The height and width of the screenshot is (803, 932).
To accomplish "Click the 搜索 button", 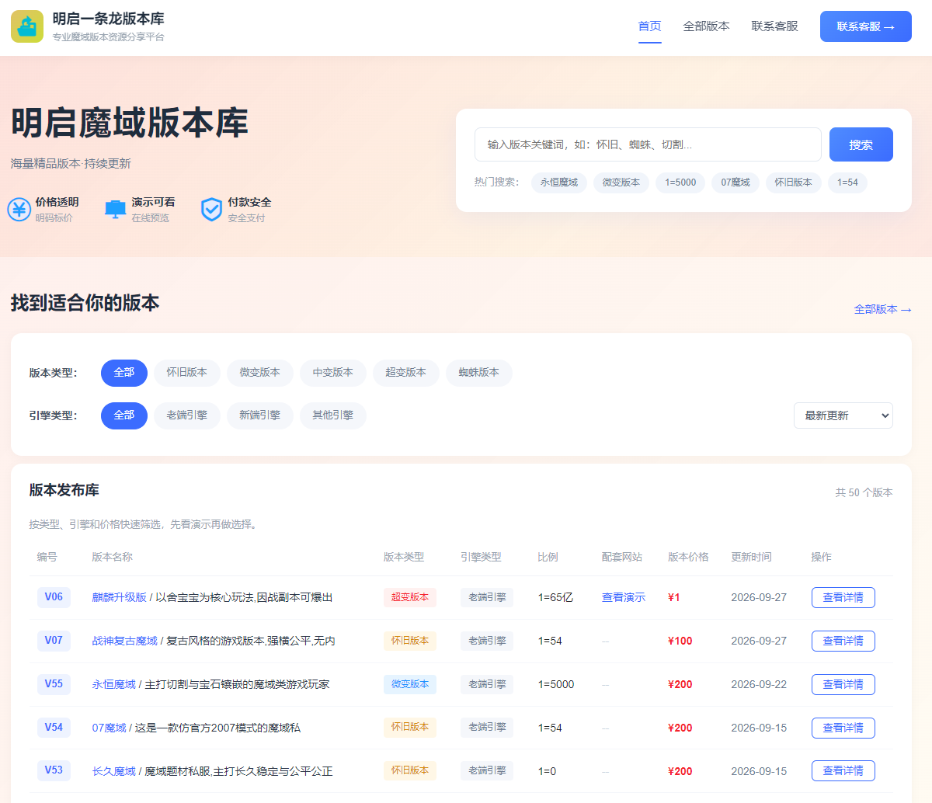I will [x=861, y=144].
